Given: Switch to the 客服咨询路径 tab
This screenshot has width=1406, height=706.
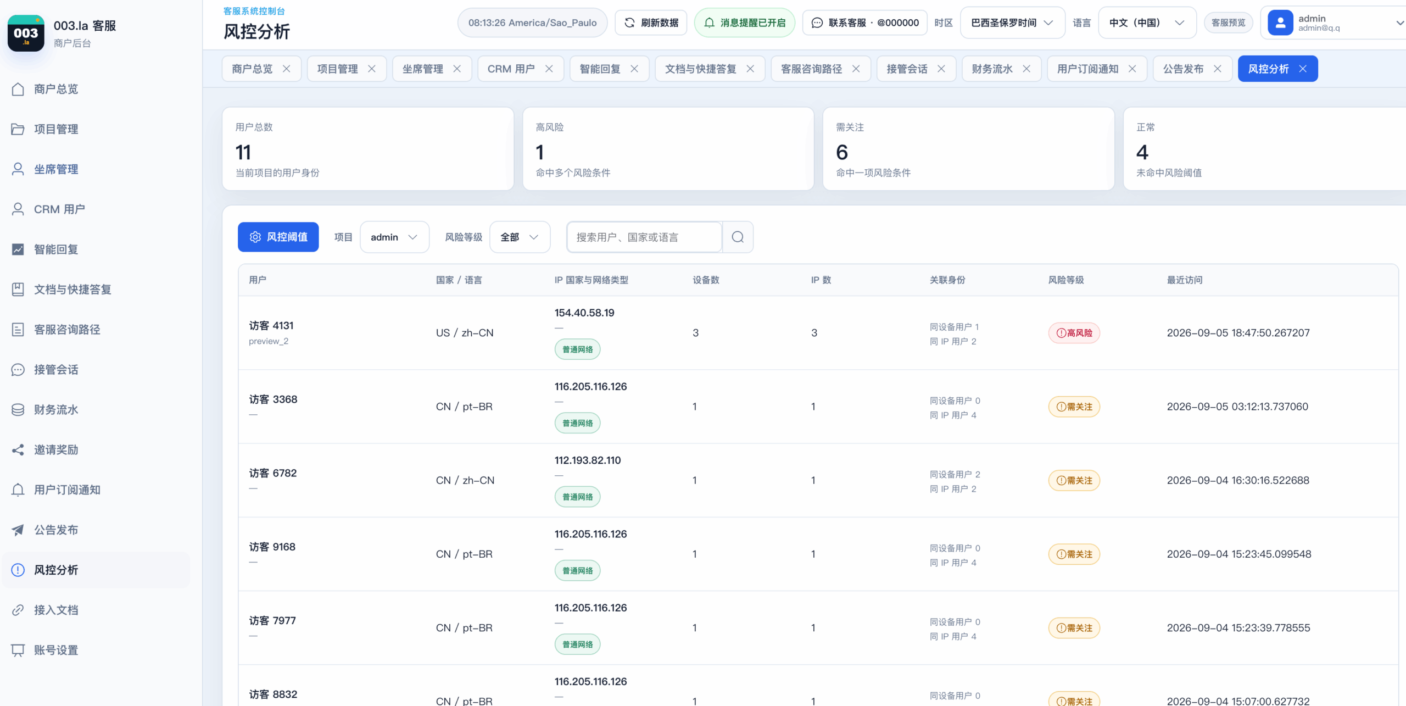Looking at the screenshot, I should (811, 69).
